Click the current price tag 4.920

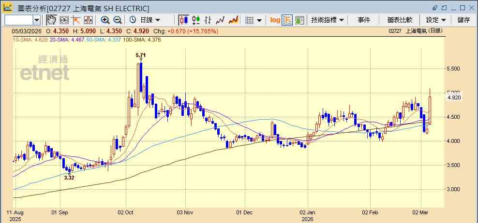[x=454, y=98]
